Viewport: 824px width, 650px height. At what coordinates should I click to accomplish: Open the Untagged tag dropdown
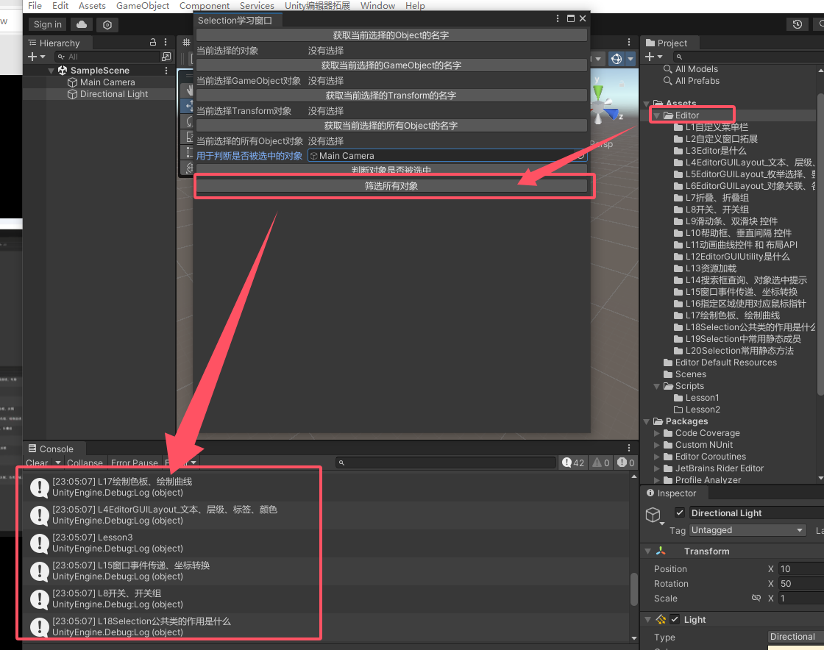click(747, 530)
